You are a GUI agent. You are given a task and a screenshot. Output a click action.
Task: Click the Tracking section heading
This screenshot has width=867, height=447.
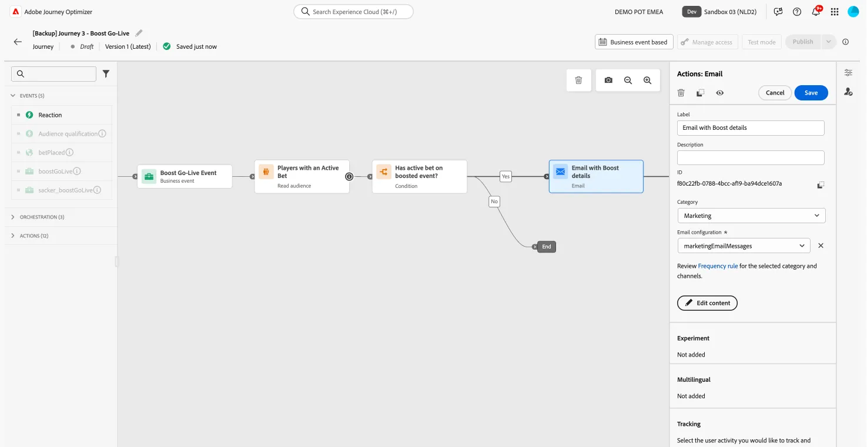point(689,424)
